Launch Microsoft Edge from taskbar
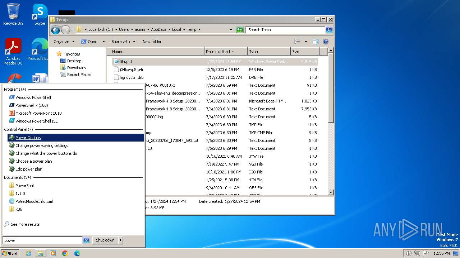460x258 pixels. click(x=77, y=253)
